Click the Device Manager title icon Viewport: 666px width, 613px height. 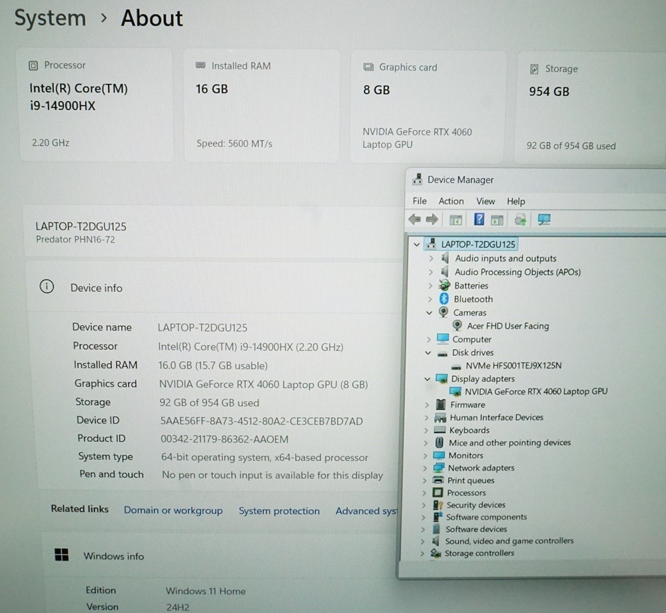(x=417, y=179)
